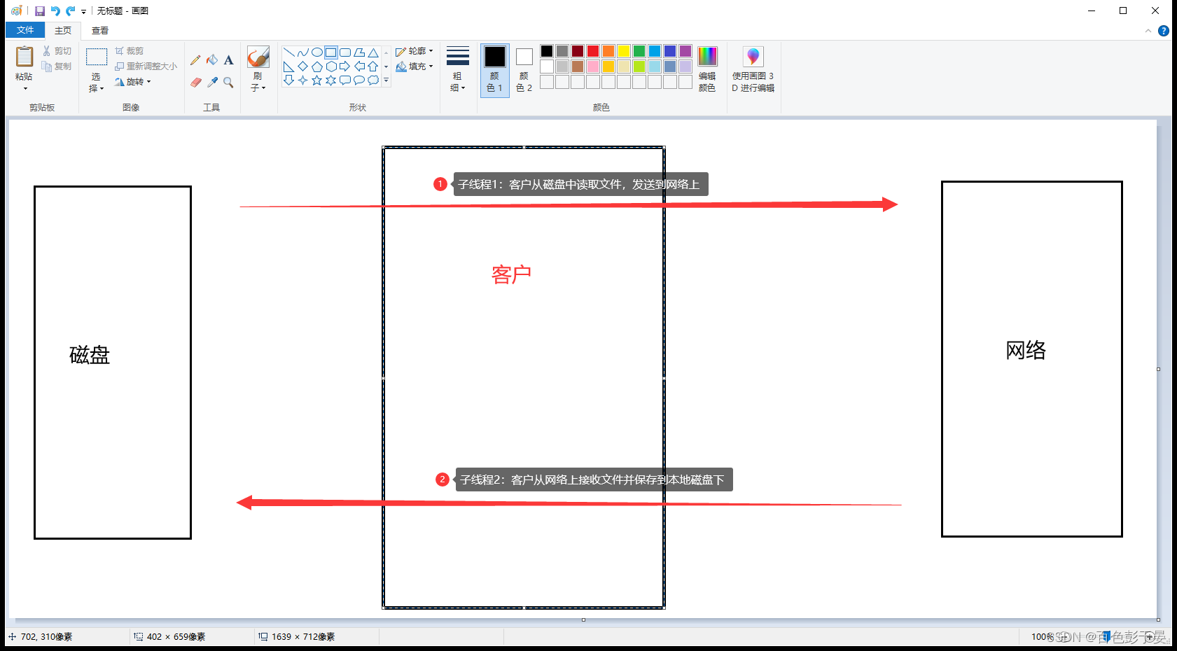Open the 填充 fill dropdown
The image size is (1177, 651).
click(415, 66)
